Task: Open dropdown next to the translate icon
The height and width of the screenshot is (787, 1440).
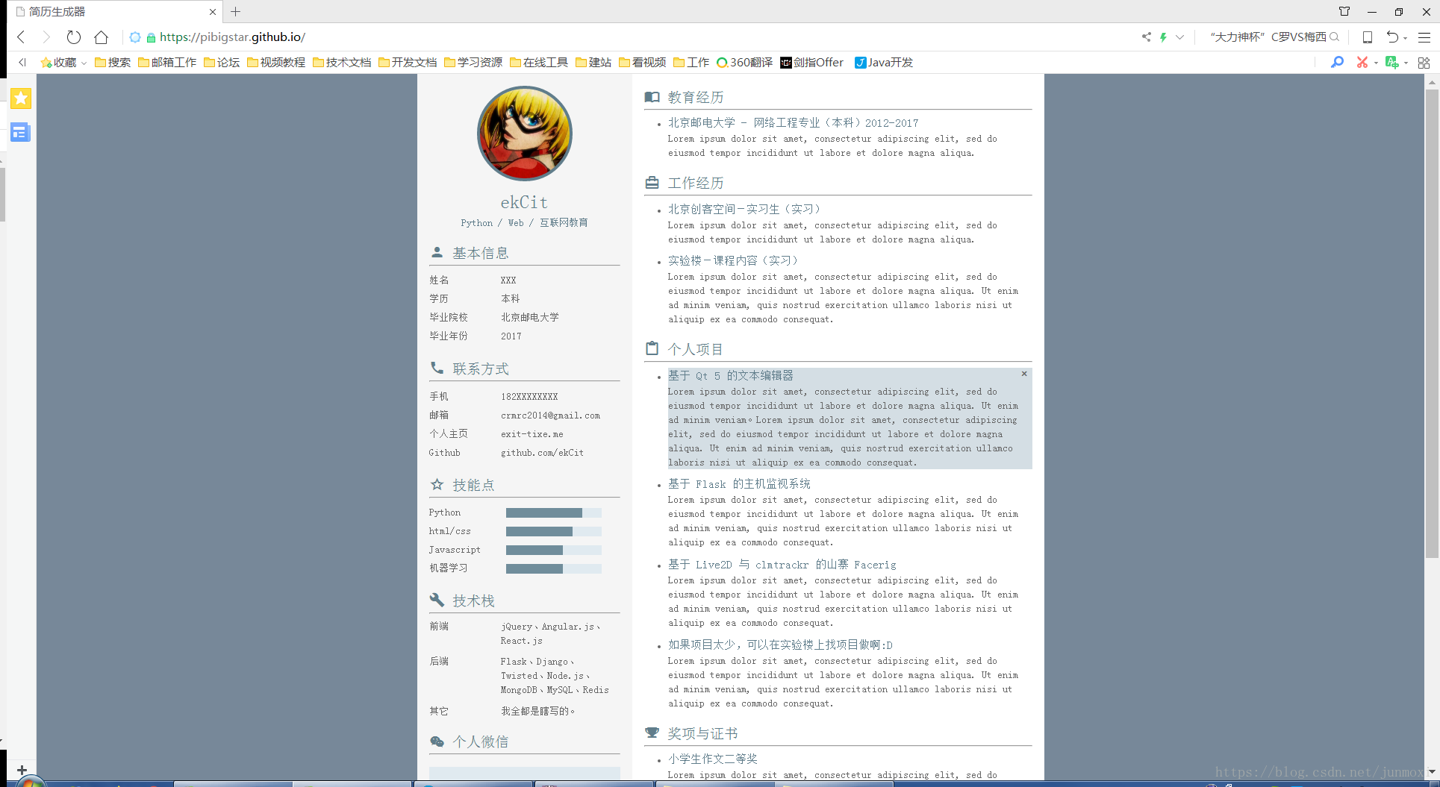Action: [x=1406, y=63]
